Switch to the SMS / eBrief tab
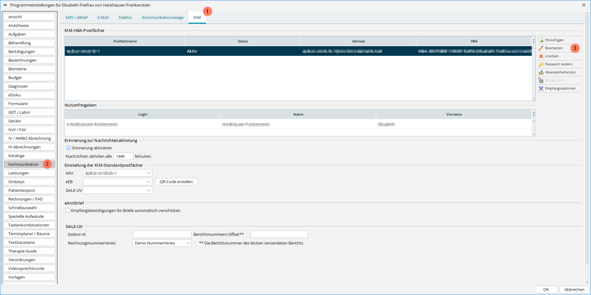591x295 pixels. pos(77,17)
